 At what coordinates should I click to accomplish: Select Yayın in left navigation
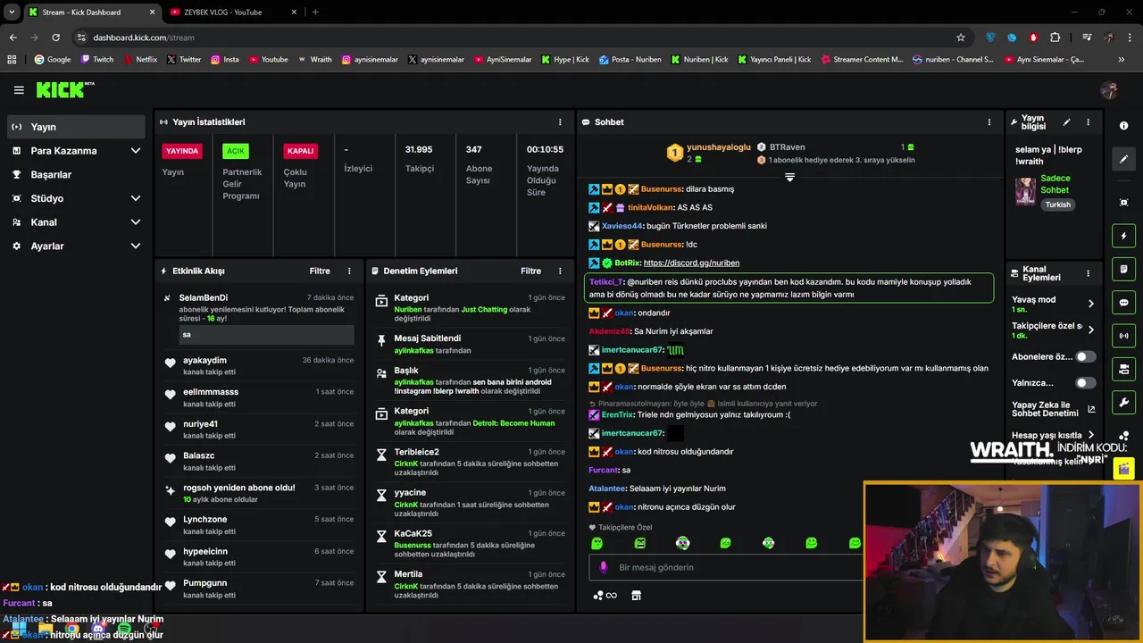(x=76, y=127)
